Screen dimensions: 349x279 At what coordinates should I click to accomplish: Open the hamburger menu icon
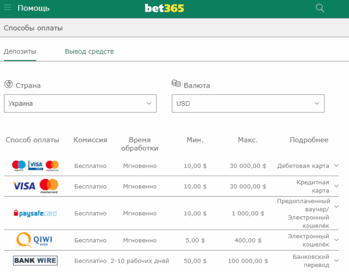(7, 8)
